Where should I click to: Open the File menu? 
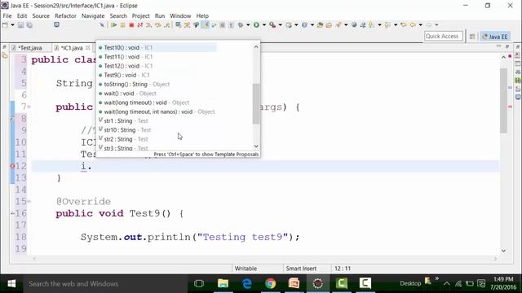point(7,16)
